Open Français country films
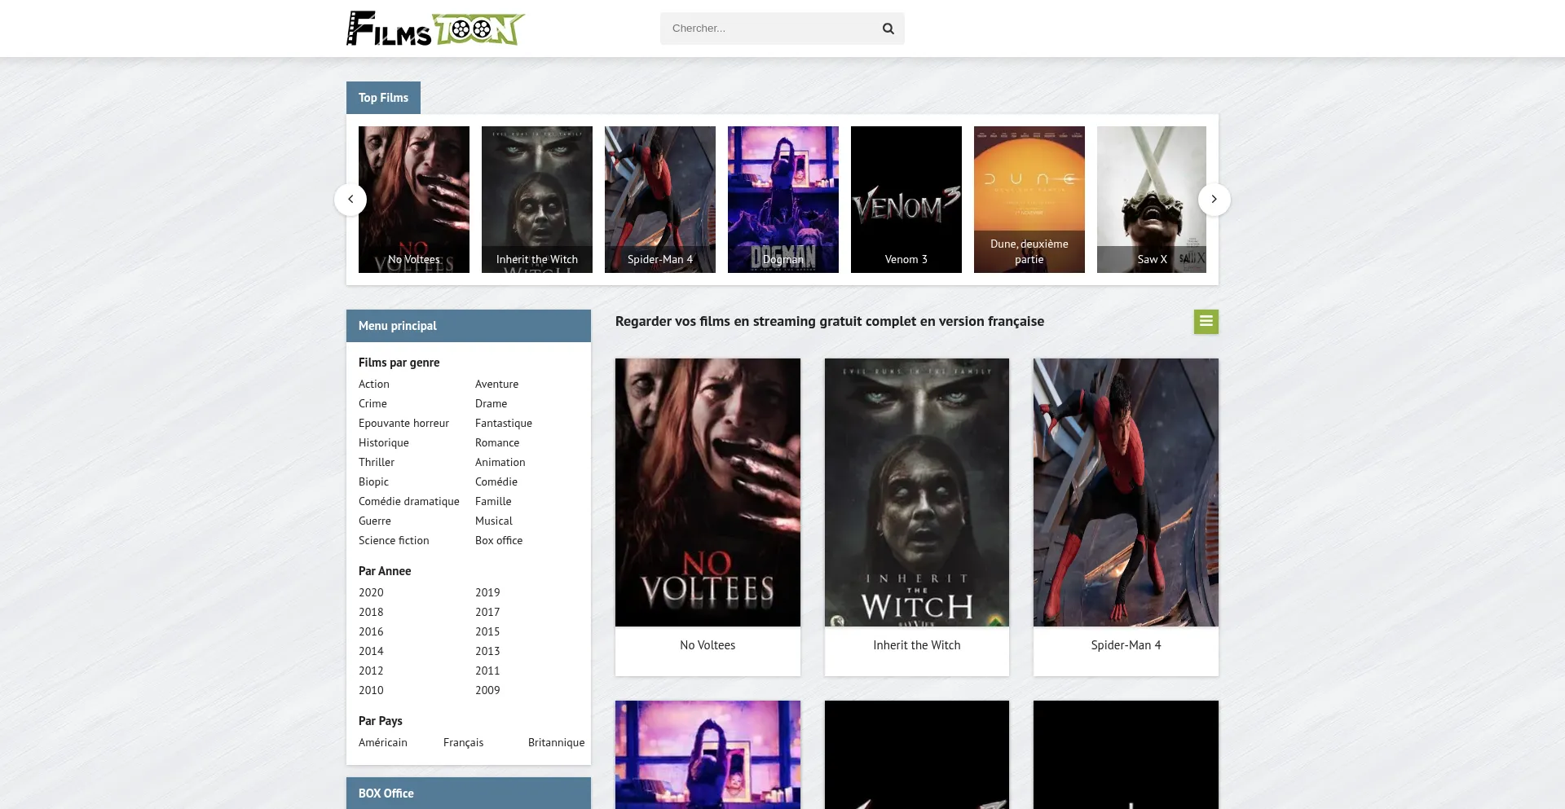Viewport: 1565px width, 809px height. click(x=463, y=743)
